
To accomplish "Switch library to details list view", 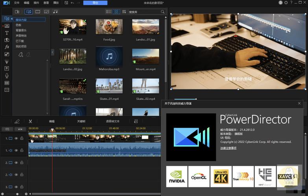I will click(109, 12).
